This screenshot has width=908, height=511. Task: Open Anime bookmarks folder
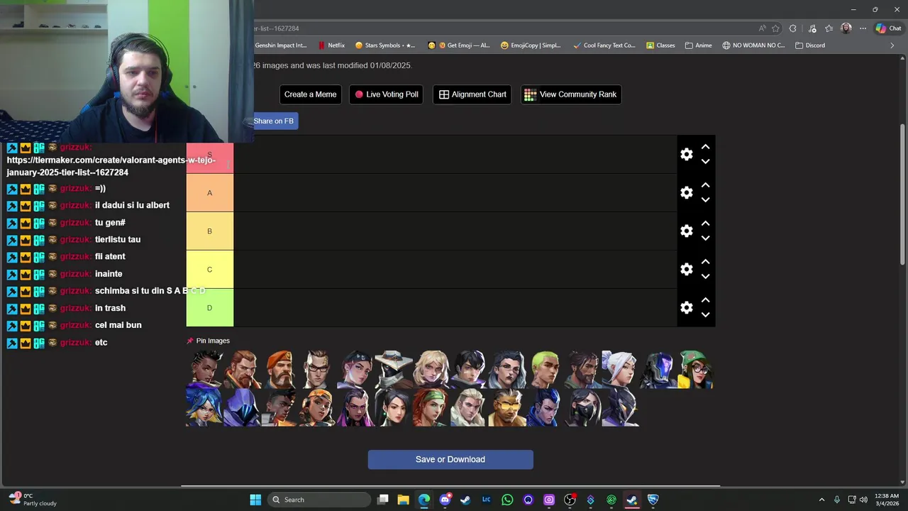699,45
